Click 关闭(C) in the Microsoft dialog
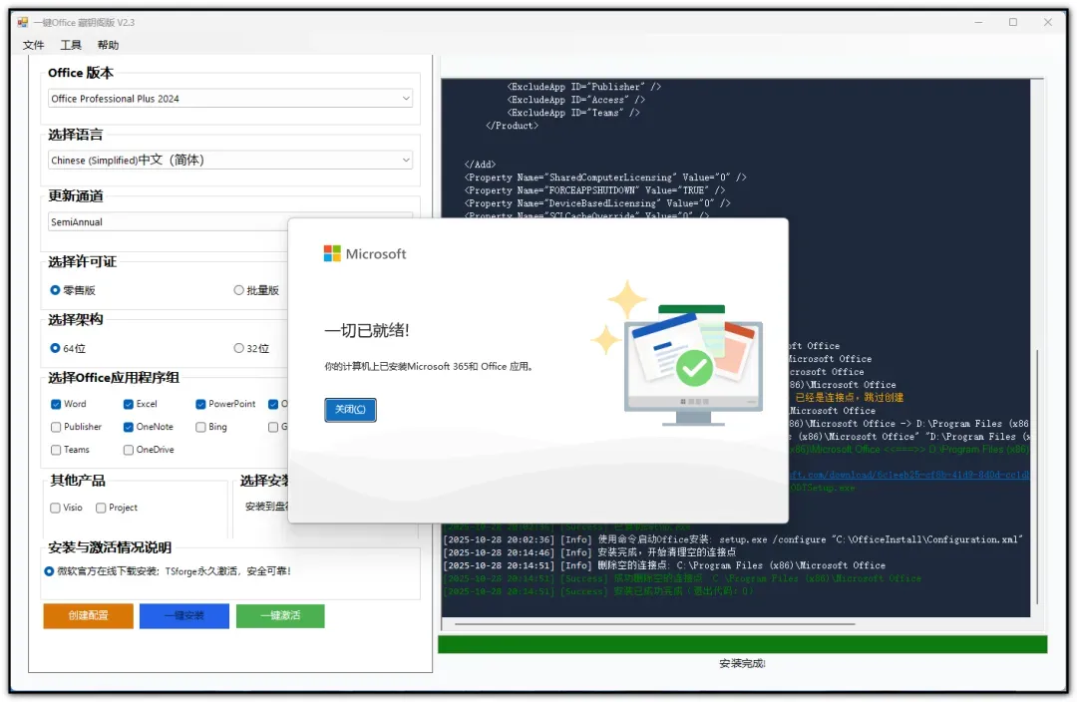 [350, 410]
